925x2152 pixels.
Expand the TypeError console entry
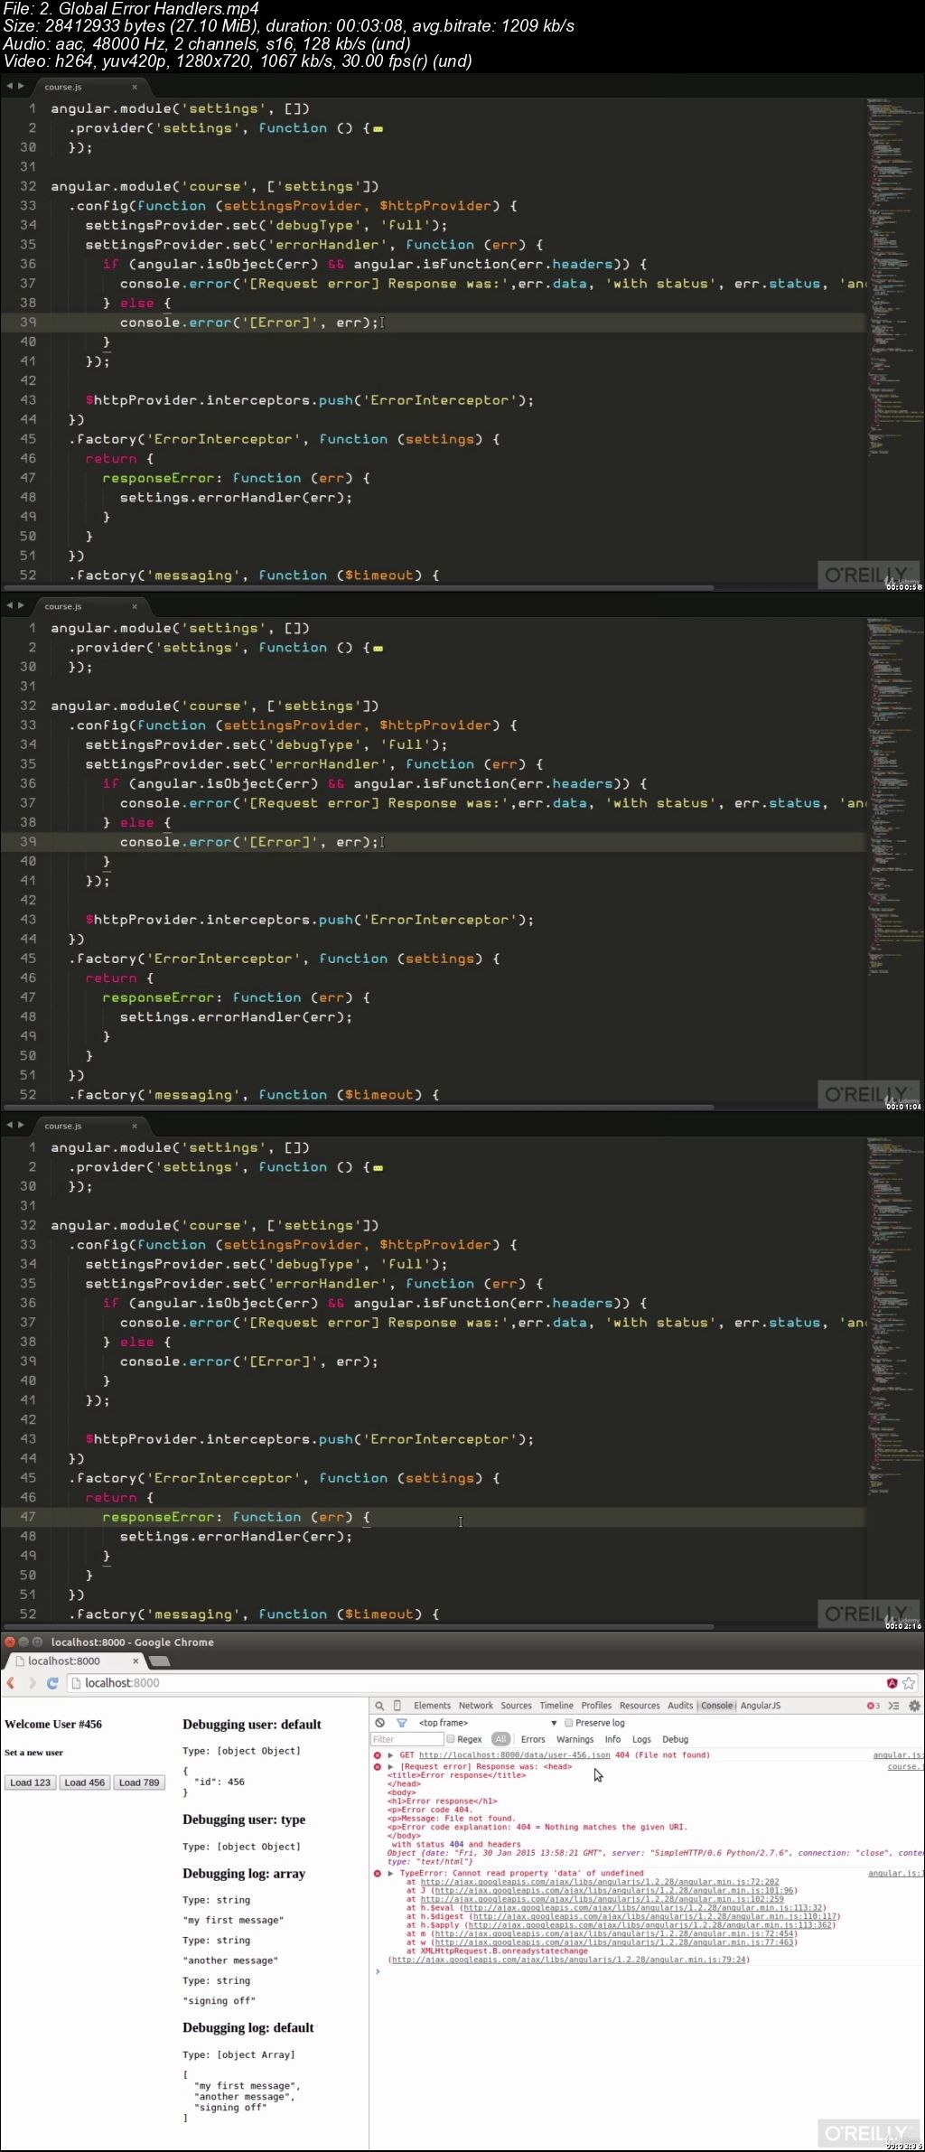(390, 1874)
